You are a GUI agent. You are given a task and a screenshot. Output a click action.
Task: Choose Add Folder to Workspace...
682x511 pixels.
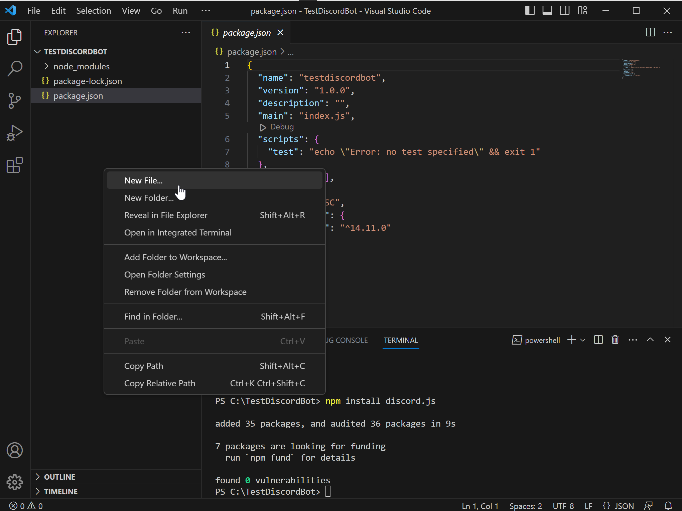point(215,257)
